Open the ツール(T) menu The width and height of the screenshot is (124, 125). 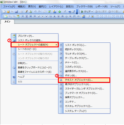(x=115, y=6)
